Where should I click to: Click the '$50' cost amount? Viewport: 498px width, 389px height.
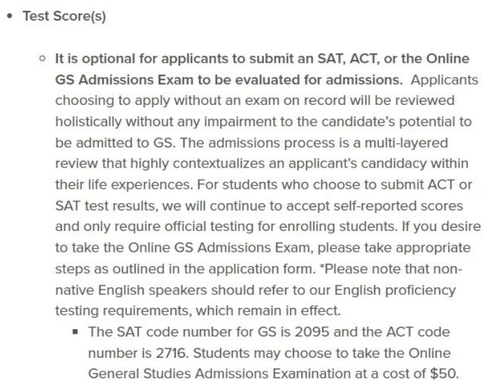click(443, 373)
